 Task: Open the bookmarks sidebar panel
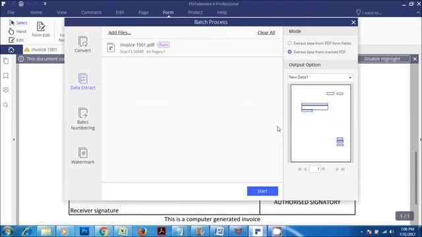tap(6, 76)
